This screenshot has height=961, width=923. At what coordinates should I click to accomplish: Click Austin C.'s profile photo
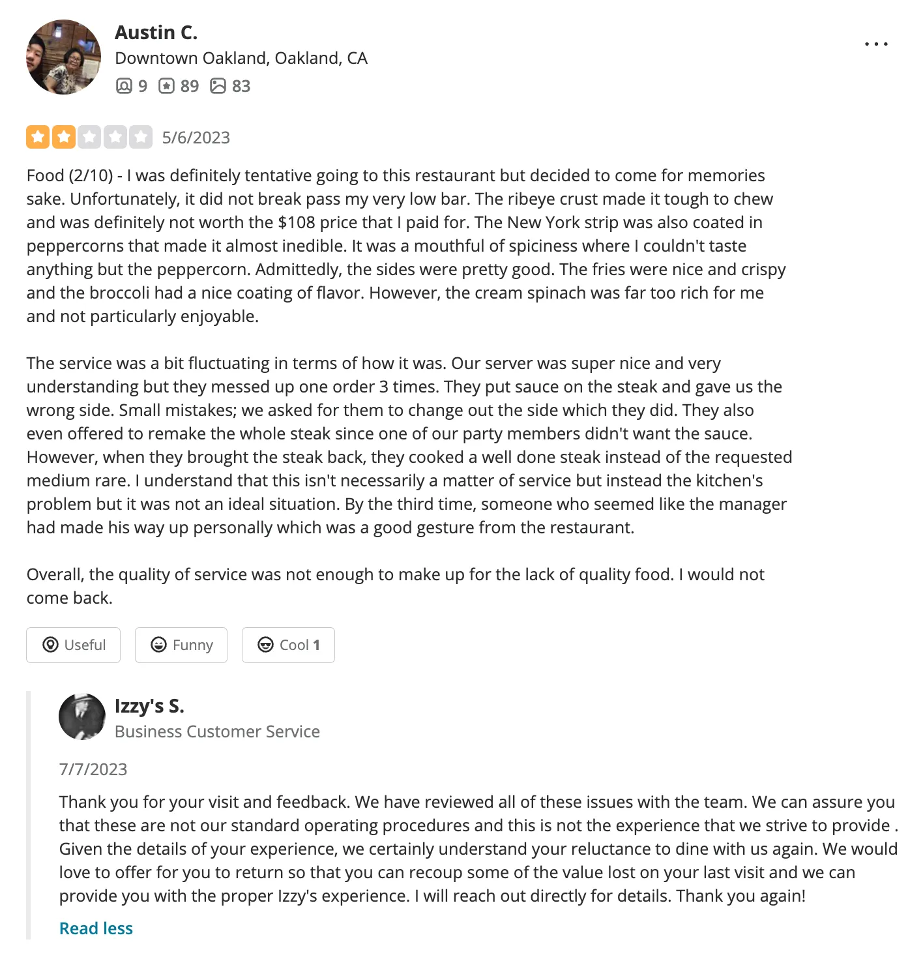click(63, 57)
